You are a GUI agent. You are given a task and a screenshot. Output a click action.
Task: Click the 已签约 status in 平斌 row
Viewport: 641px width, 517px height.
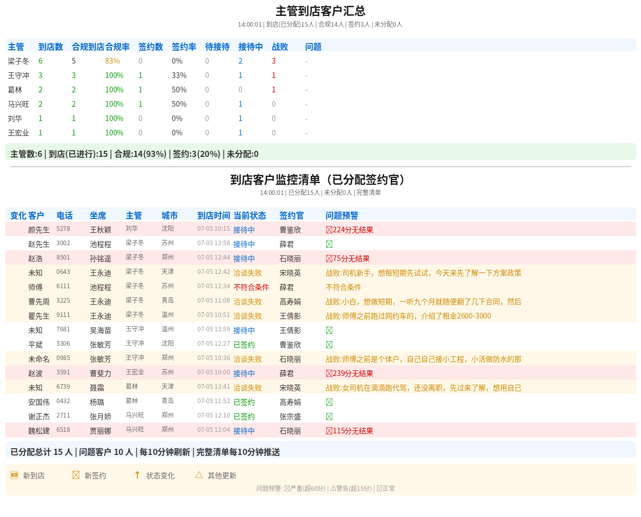click(x=244, y=345)
